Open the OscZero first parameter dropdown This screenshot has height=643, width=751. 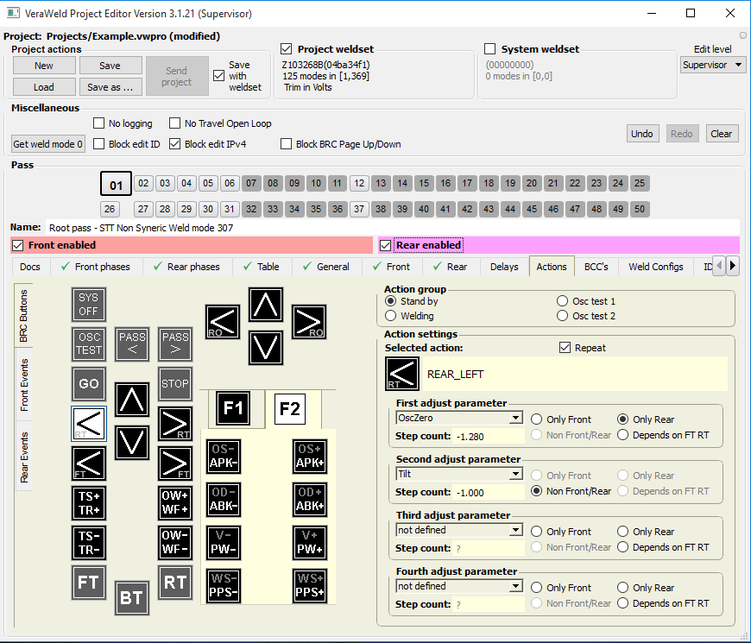pos(459,418)
